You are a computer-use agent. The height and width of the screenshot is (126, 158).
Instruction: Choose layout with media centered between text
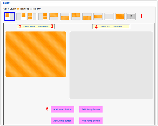pyautogui.click(x=98, y=16)
